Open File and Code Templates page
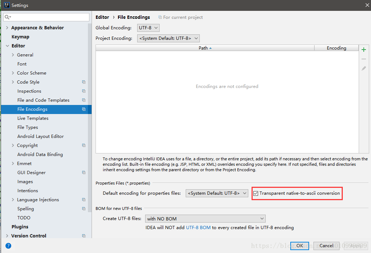371x253 pixels. pos(43,100)
